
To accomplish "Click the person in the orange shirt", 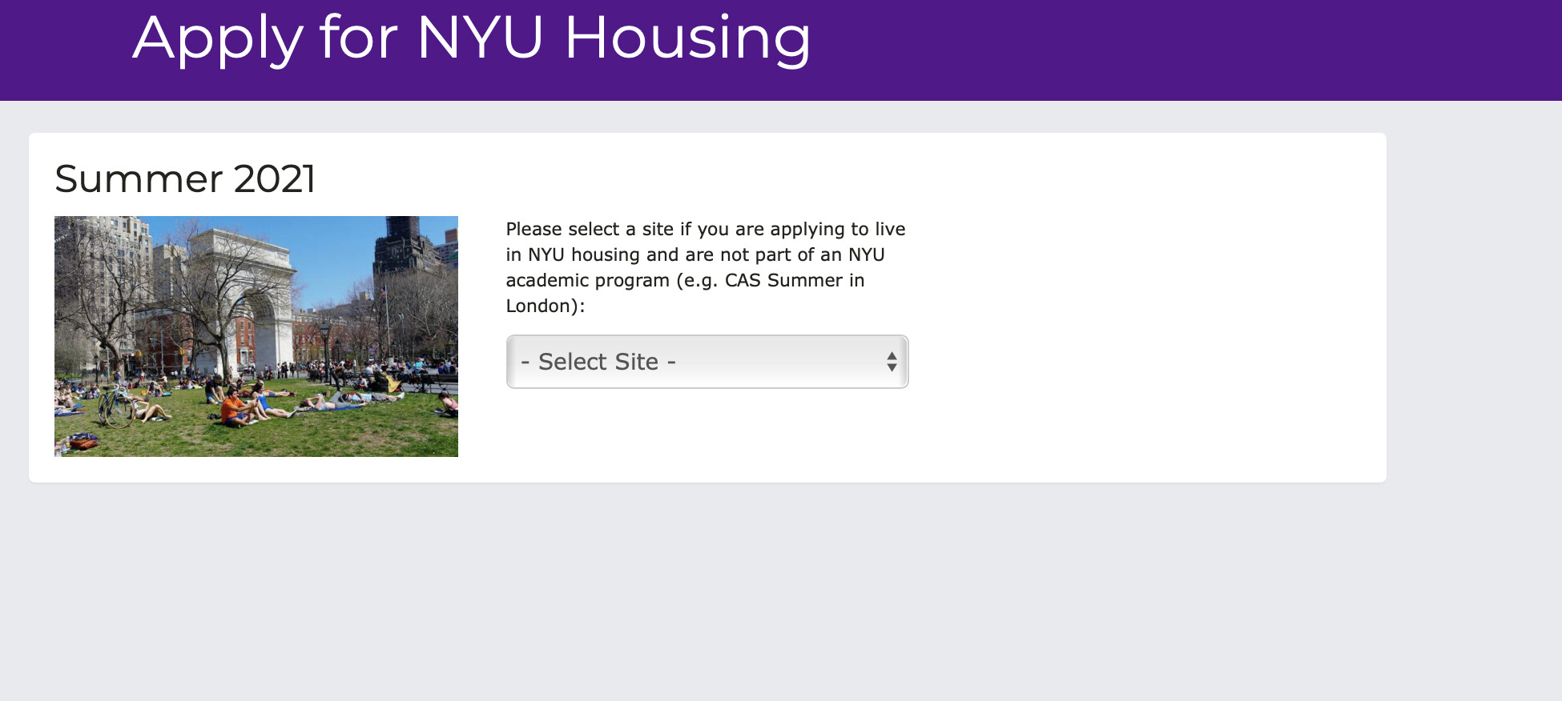I will coord(232,407).
